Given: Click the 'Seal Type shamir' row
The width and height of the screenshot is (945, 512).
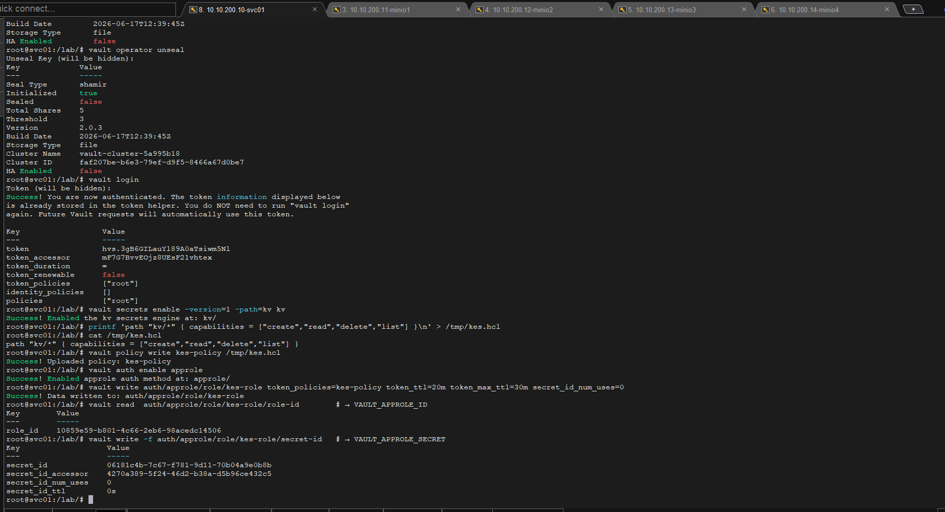Looking at the screenshot, I should click(56, 84).
